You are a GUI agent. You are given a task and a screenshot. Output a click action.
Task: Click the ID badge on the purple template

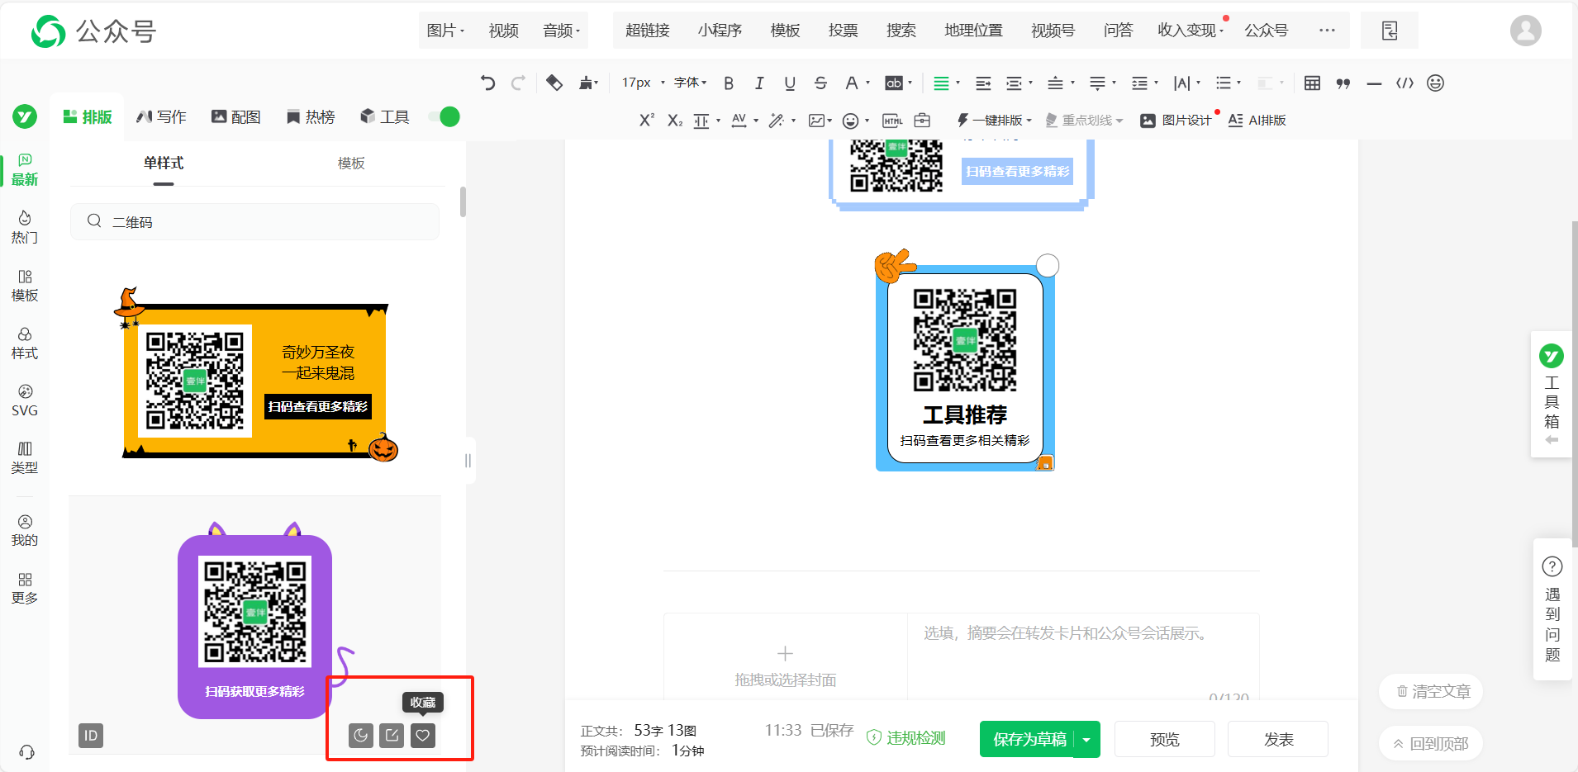point(91,736)
